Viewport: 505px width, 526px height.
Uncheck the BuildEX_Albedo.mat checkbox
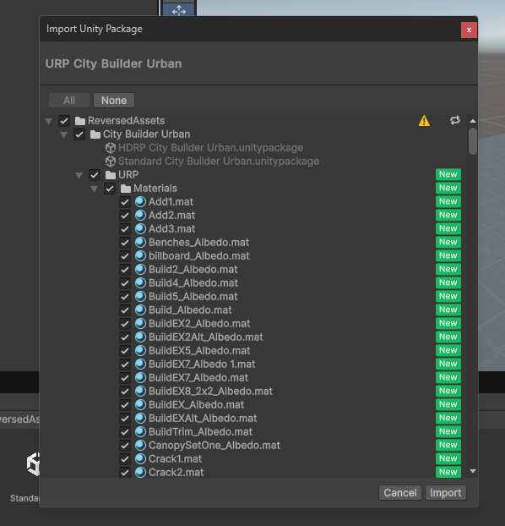coord(125,405)
